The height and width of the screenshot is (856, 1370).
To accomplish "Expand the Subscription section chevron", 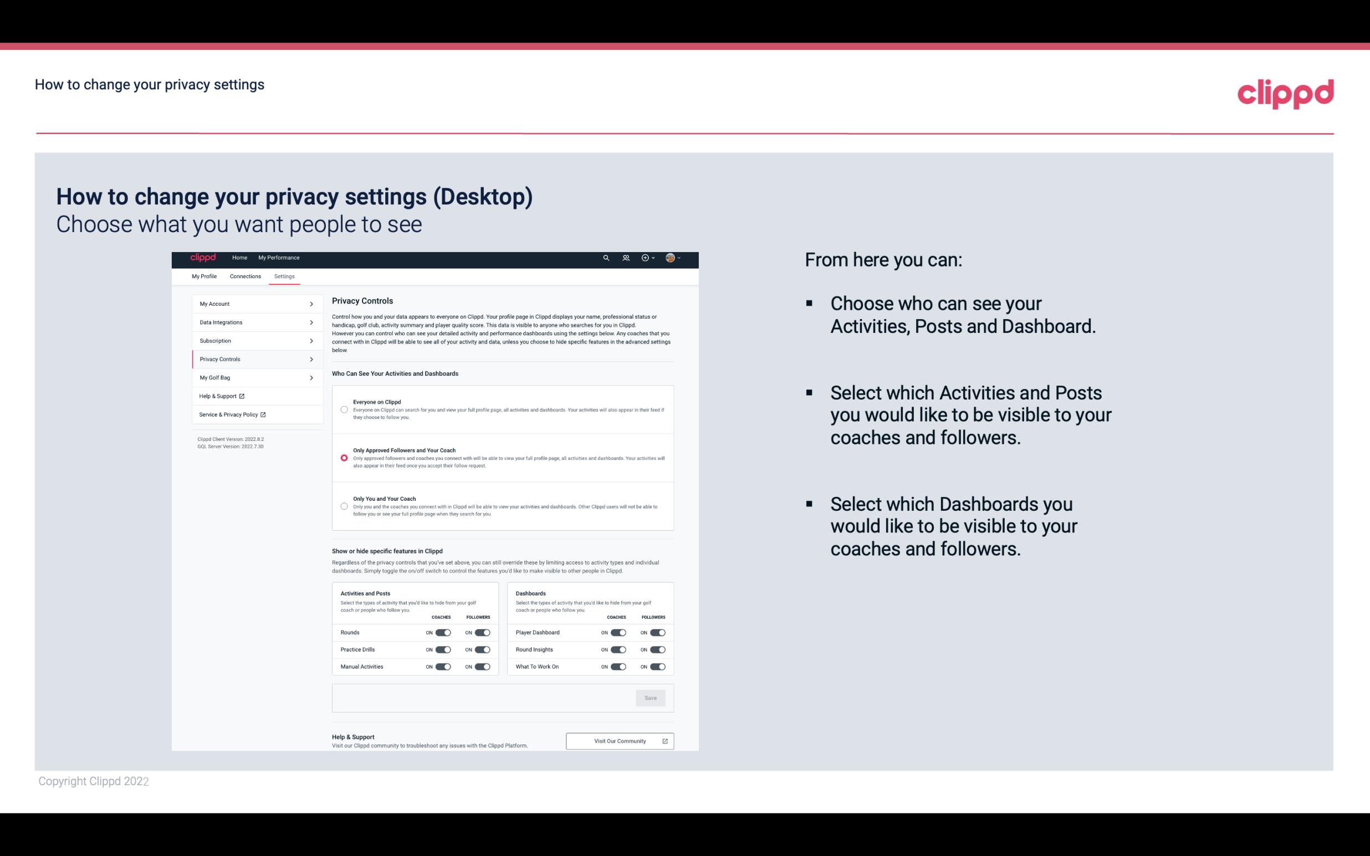I will point(311,340).
